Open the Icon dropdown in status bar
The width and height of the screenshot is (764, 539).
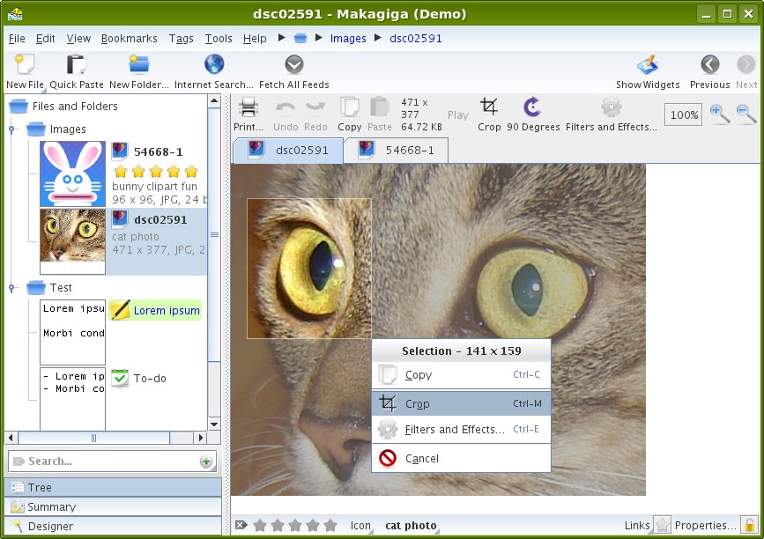coord(360,526)
